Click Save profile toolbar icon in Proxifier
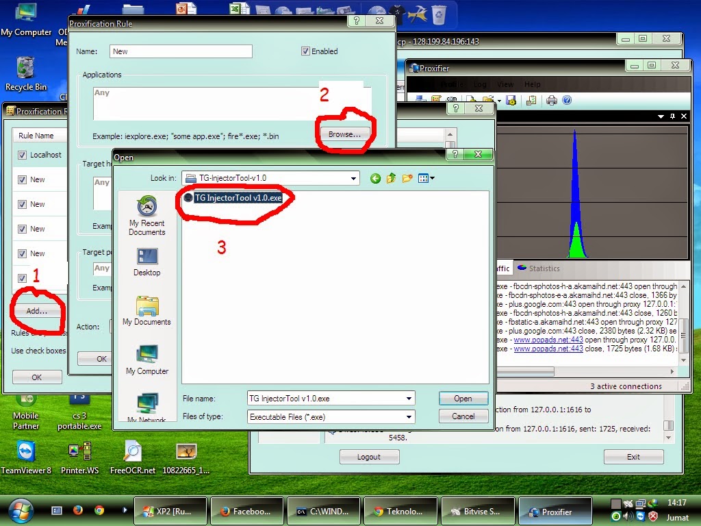The width and height of the screenshot is (701, 526). (x=511, y=100)
